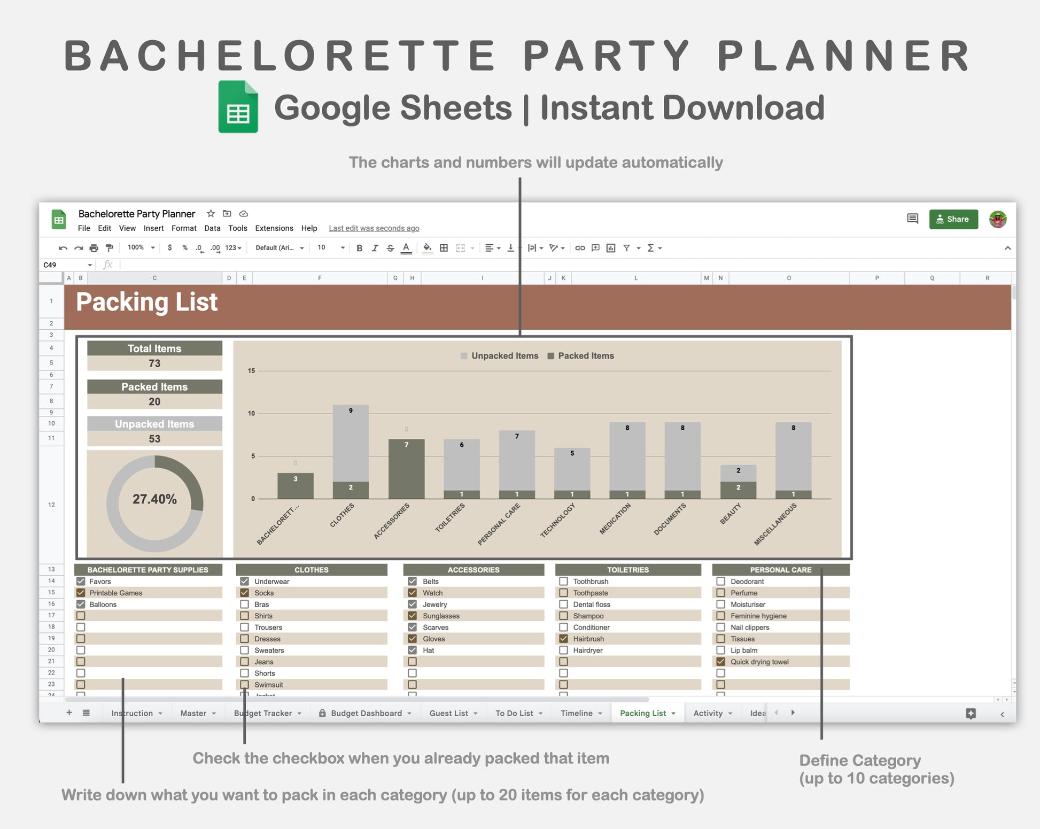Screen dimensions: 1040x829
Task: Open the Extensions menu
Action: (274, 228)
